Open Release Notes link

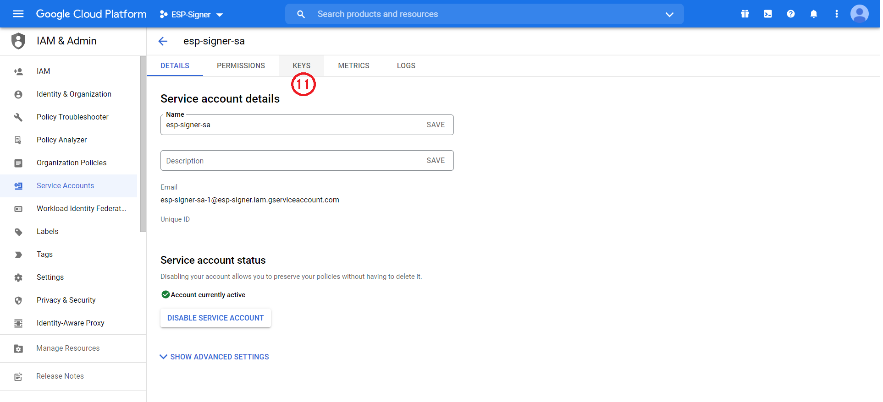pyautogui.click(x=60, y=376)
